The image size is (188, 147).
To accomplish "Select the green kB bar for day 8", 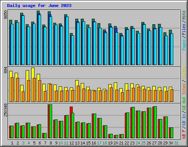I will (51, 121).
